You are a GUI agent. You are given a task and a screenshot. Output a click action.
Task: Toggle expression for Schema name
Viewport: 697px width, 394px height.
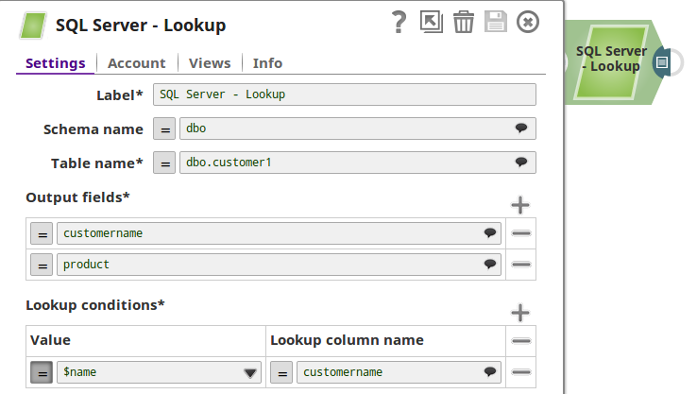click(164, 128)
